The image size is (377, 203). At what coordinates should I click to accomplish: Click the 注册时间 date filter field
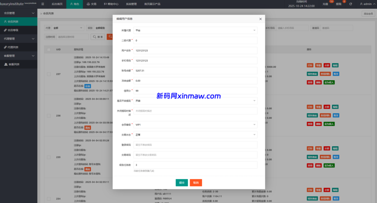pos(73,37)
